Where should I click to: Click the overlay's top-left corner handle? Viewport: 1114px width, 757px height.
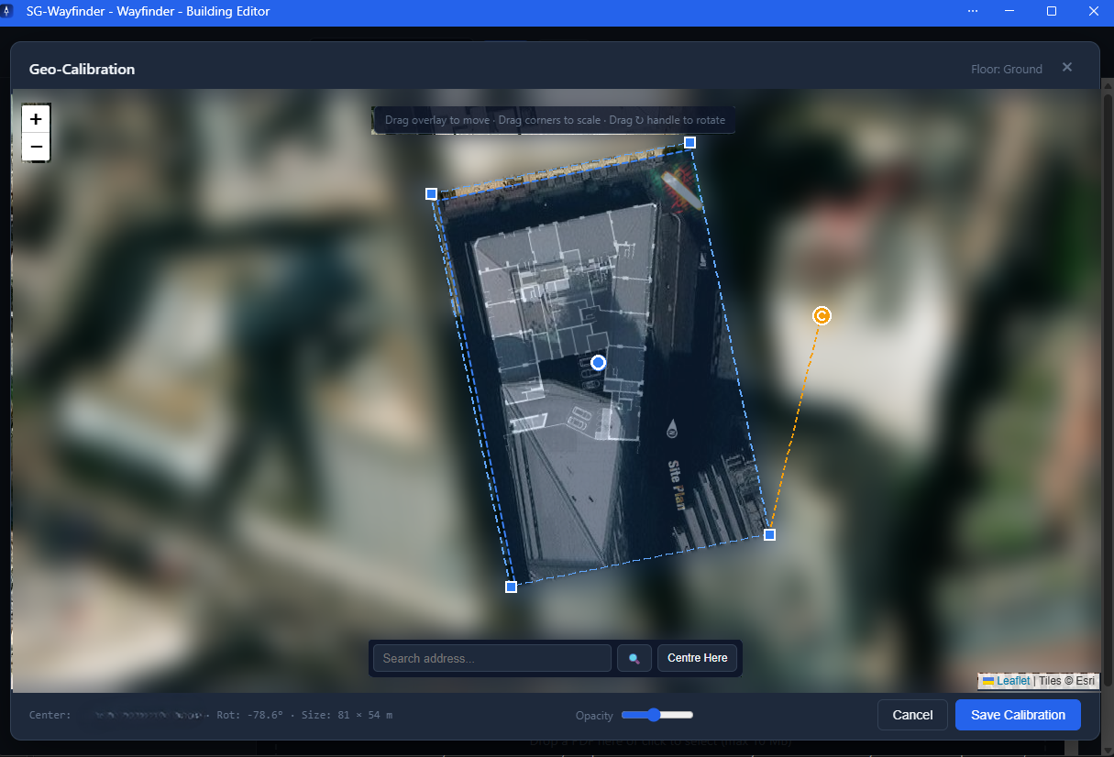pos(431,193)
